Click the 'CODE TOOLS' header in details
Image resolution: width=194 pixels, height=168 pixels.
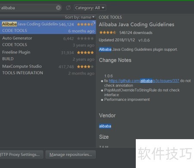[110, 17]
